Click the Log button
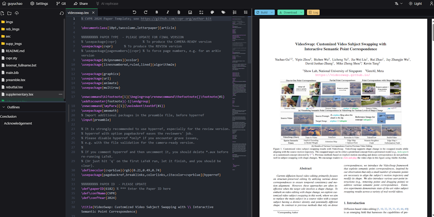The height and width of the screenshot is (217, 434). [313, 12]
